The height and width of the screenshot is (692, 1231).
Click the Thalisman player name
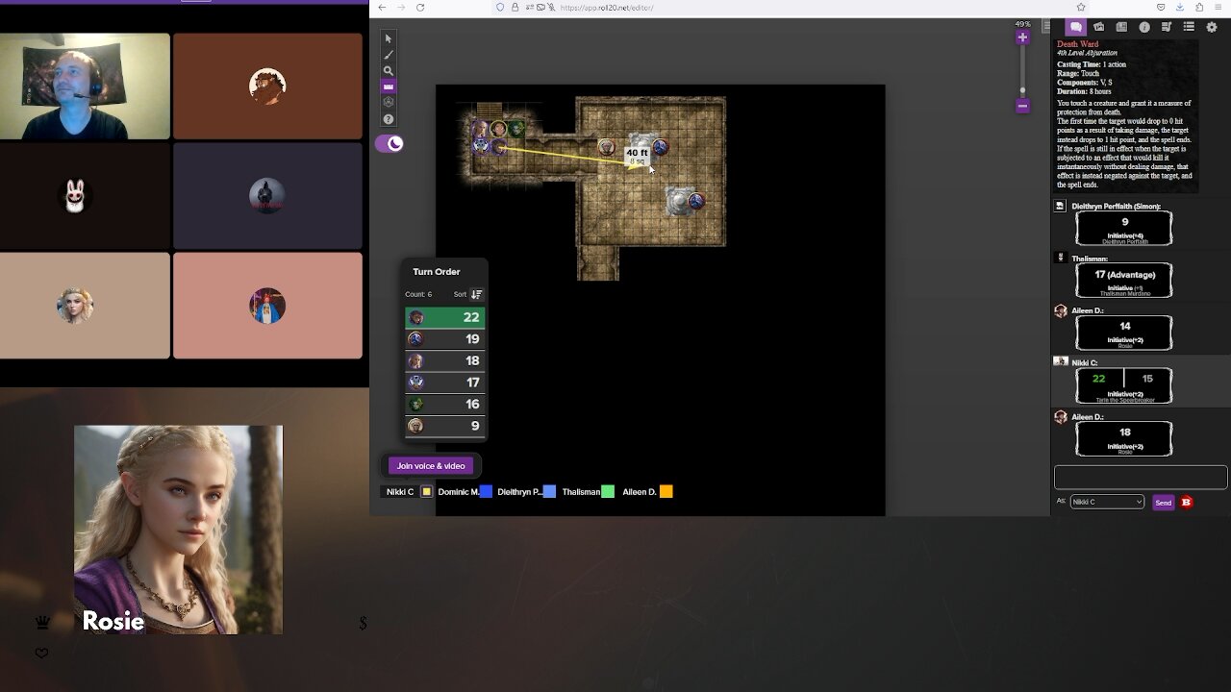tap(581, 492)
